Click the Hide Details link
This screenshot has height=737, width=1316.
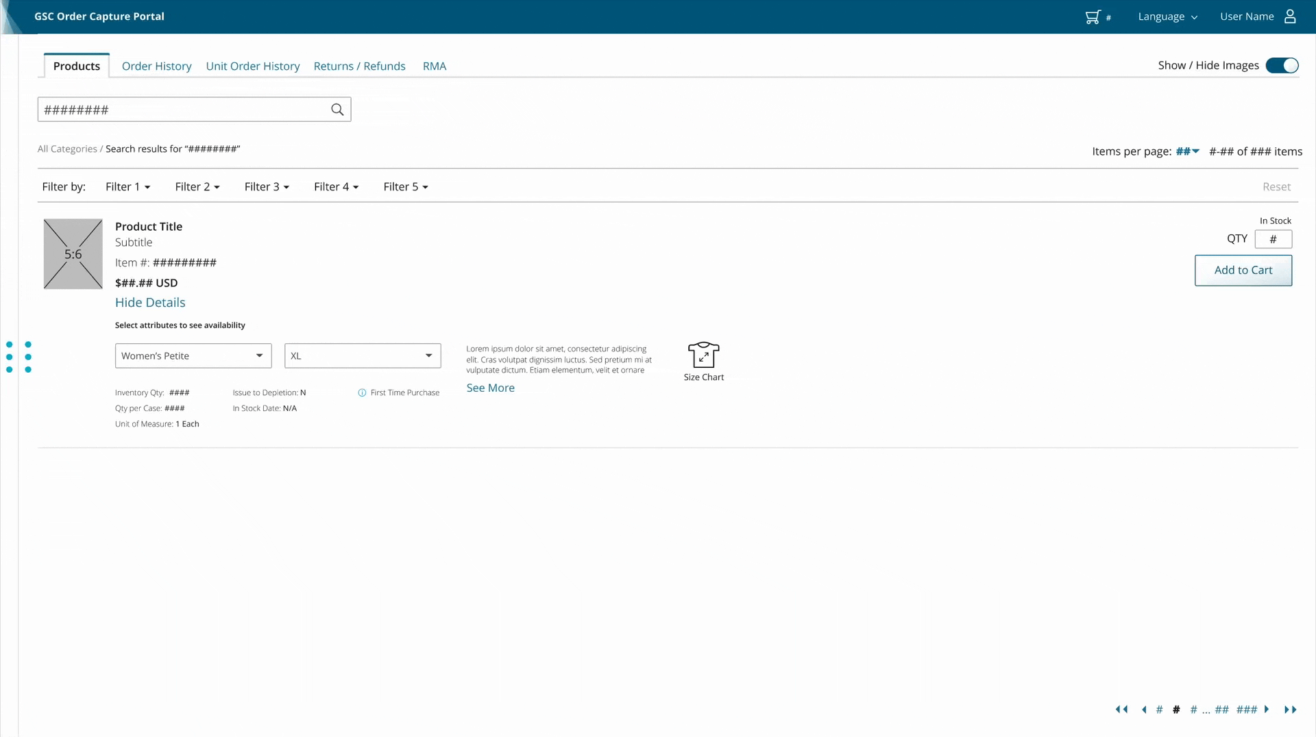coord(150,303)
